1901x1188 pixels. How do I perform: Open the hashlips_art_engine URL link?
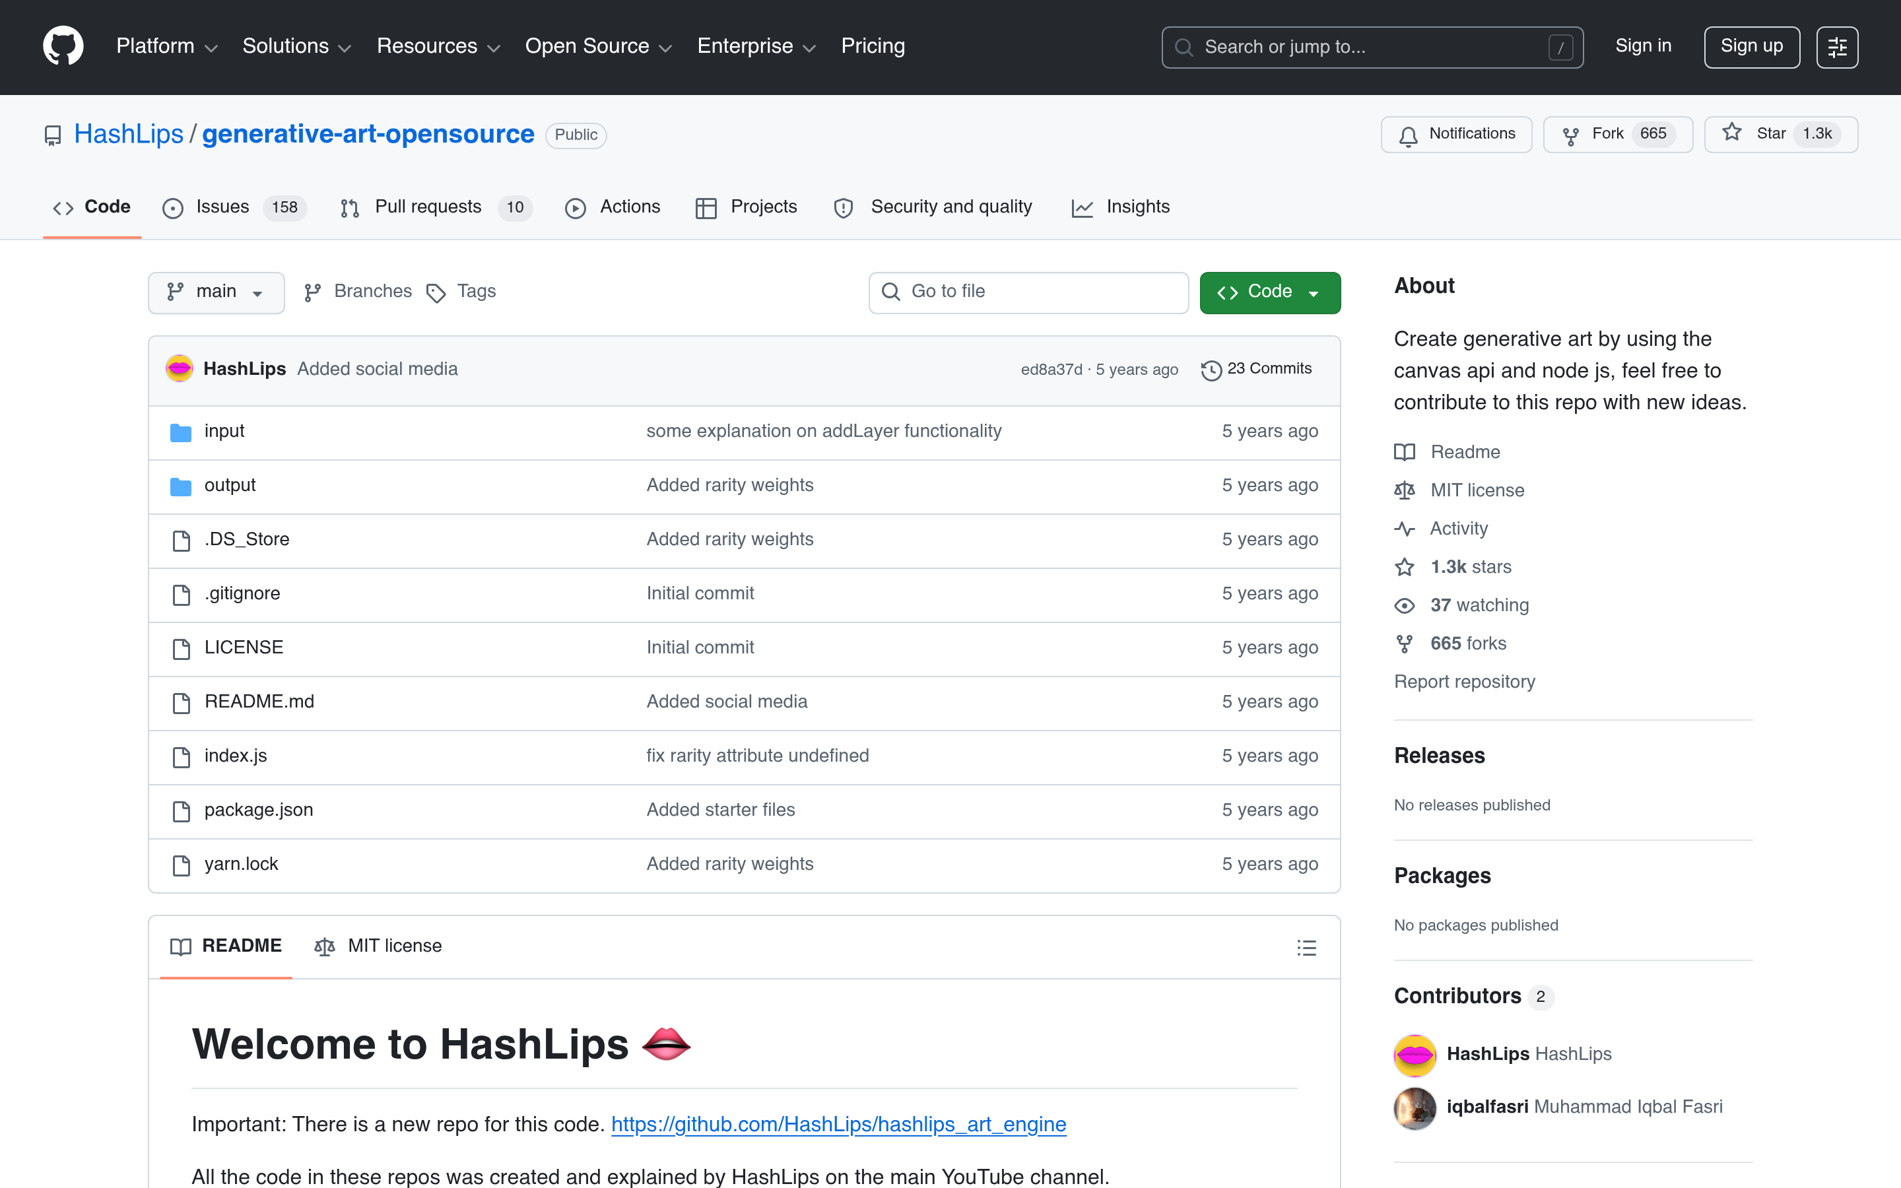(838, 1125)
